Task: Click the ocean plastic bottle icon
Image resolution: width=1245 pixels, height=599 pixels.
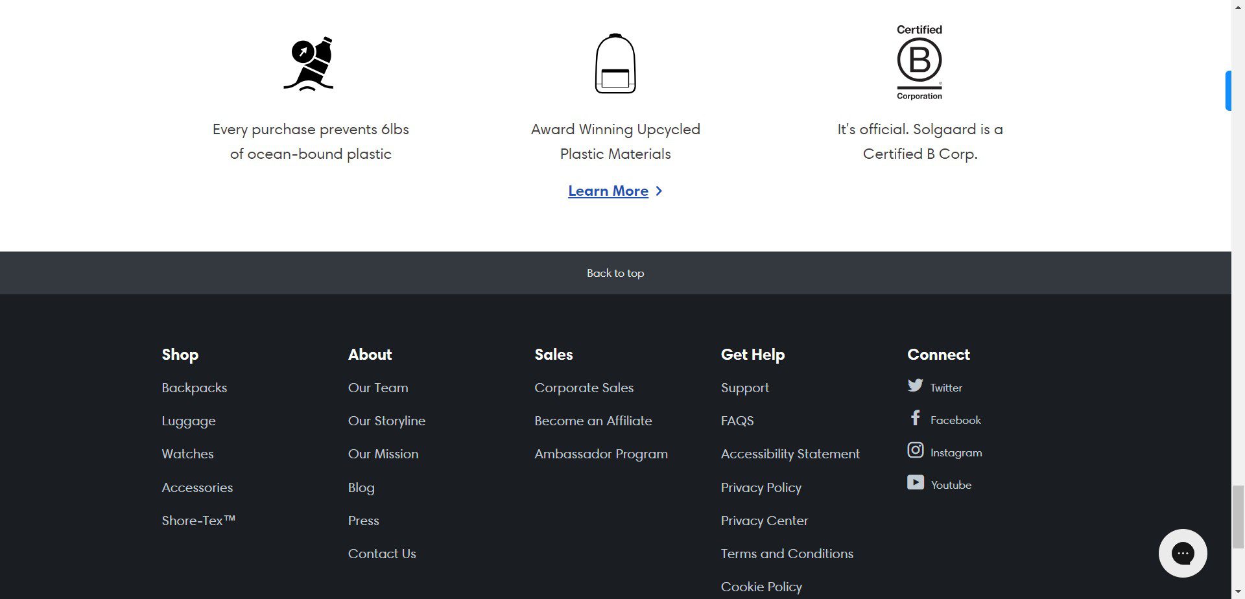Action: pyautogui.click(x=309, y=64)
